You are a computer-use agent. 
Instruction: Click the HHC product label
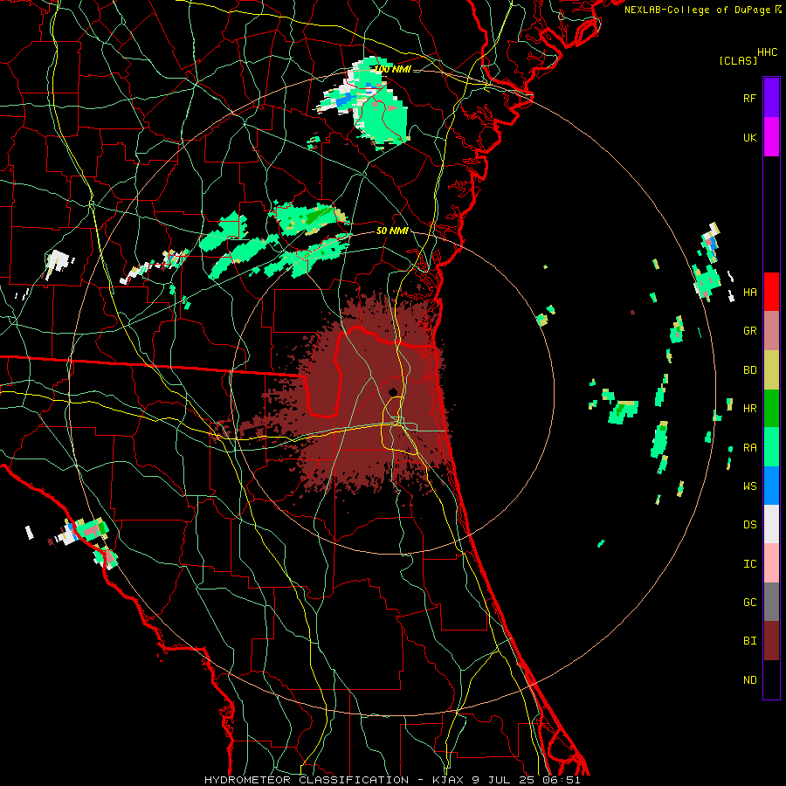[767, 52]
